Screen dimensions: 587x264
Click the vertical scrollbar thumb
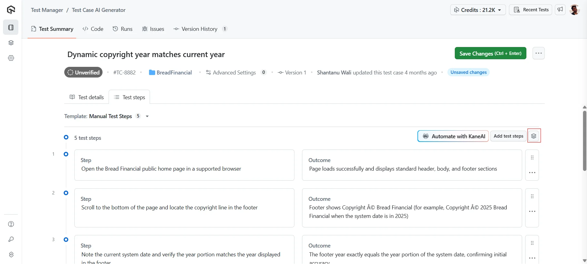click(585, 140)
